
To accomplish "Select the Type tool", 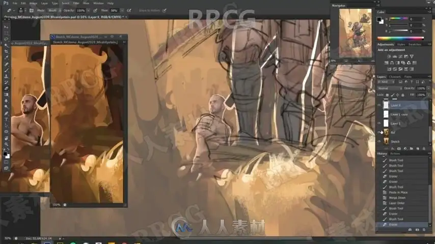I will (6, 119).
